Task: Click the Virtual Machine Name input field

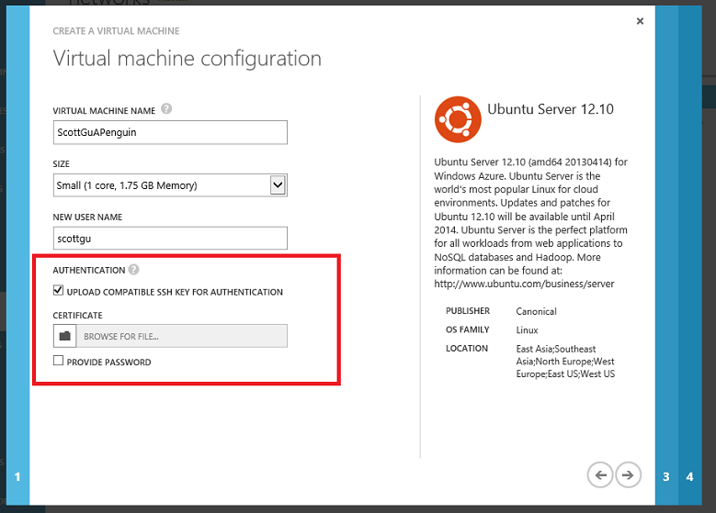Action: [x=170, y=132]
